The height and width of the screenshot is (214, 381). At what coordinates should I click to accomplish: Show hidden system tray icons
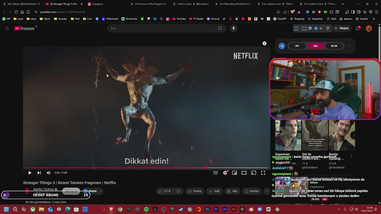point(338,209)
